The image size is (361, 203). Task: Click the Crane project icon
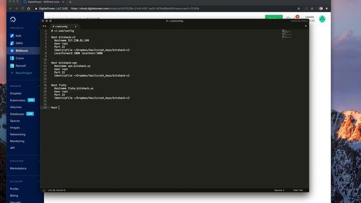click(12, 58)
